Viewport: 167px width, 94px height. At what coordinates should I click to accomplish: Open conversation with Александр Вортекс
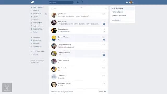78,85
